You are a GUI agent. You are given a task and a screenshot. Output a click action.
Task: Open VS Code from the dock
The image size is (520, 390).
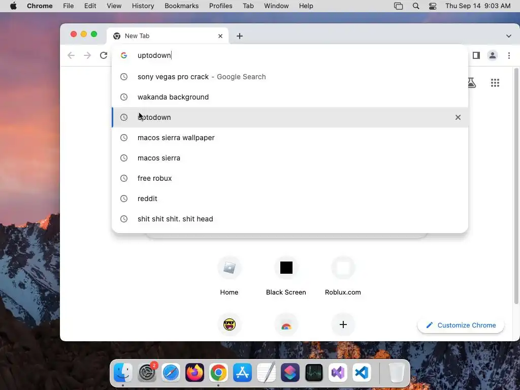click(362, 372)
